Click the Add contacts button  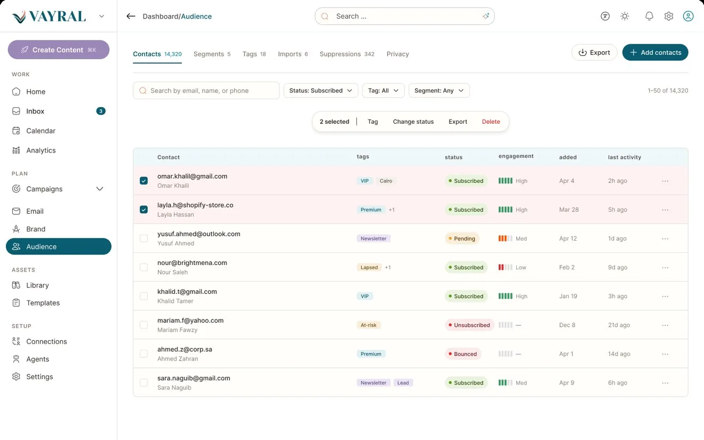[655, 52]
